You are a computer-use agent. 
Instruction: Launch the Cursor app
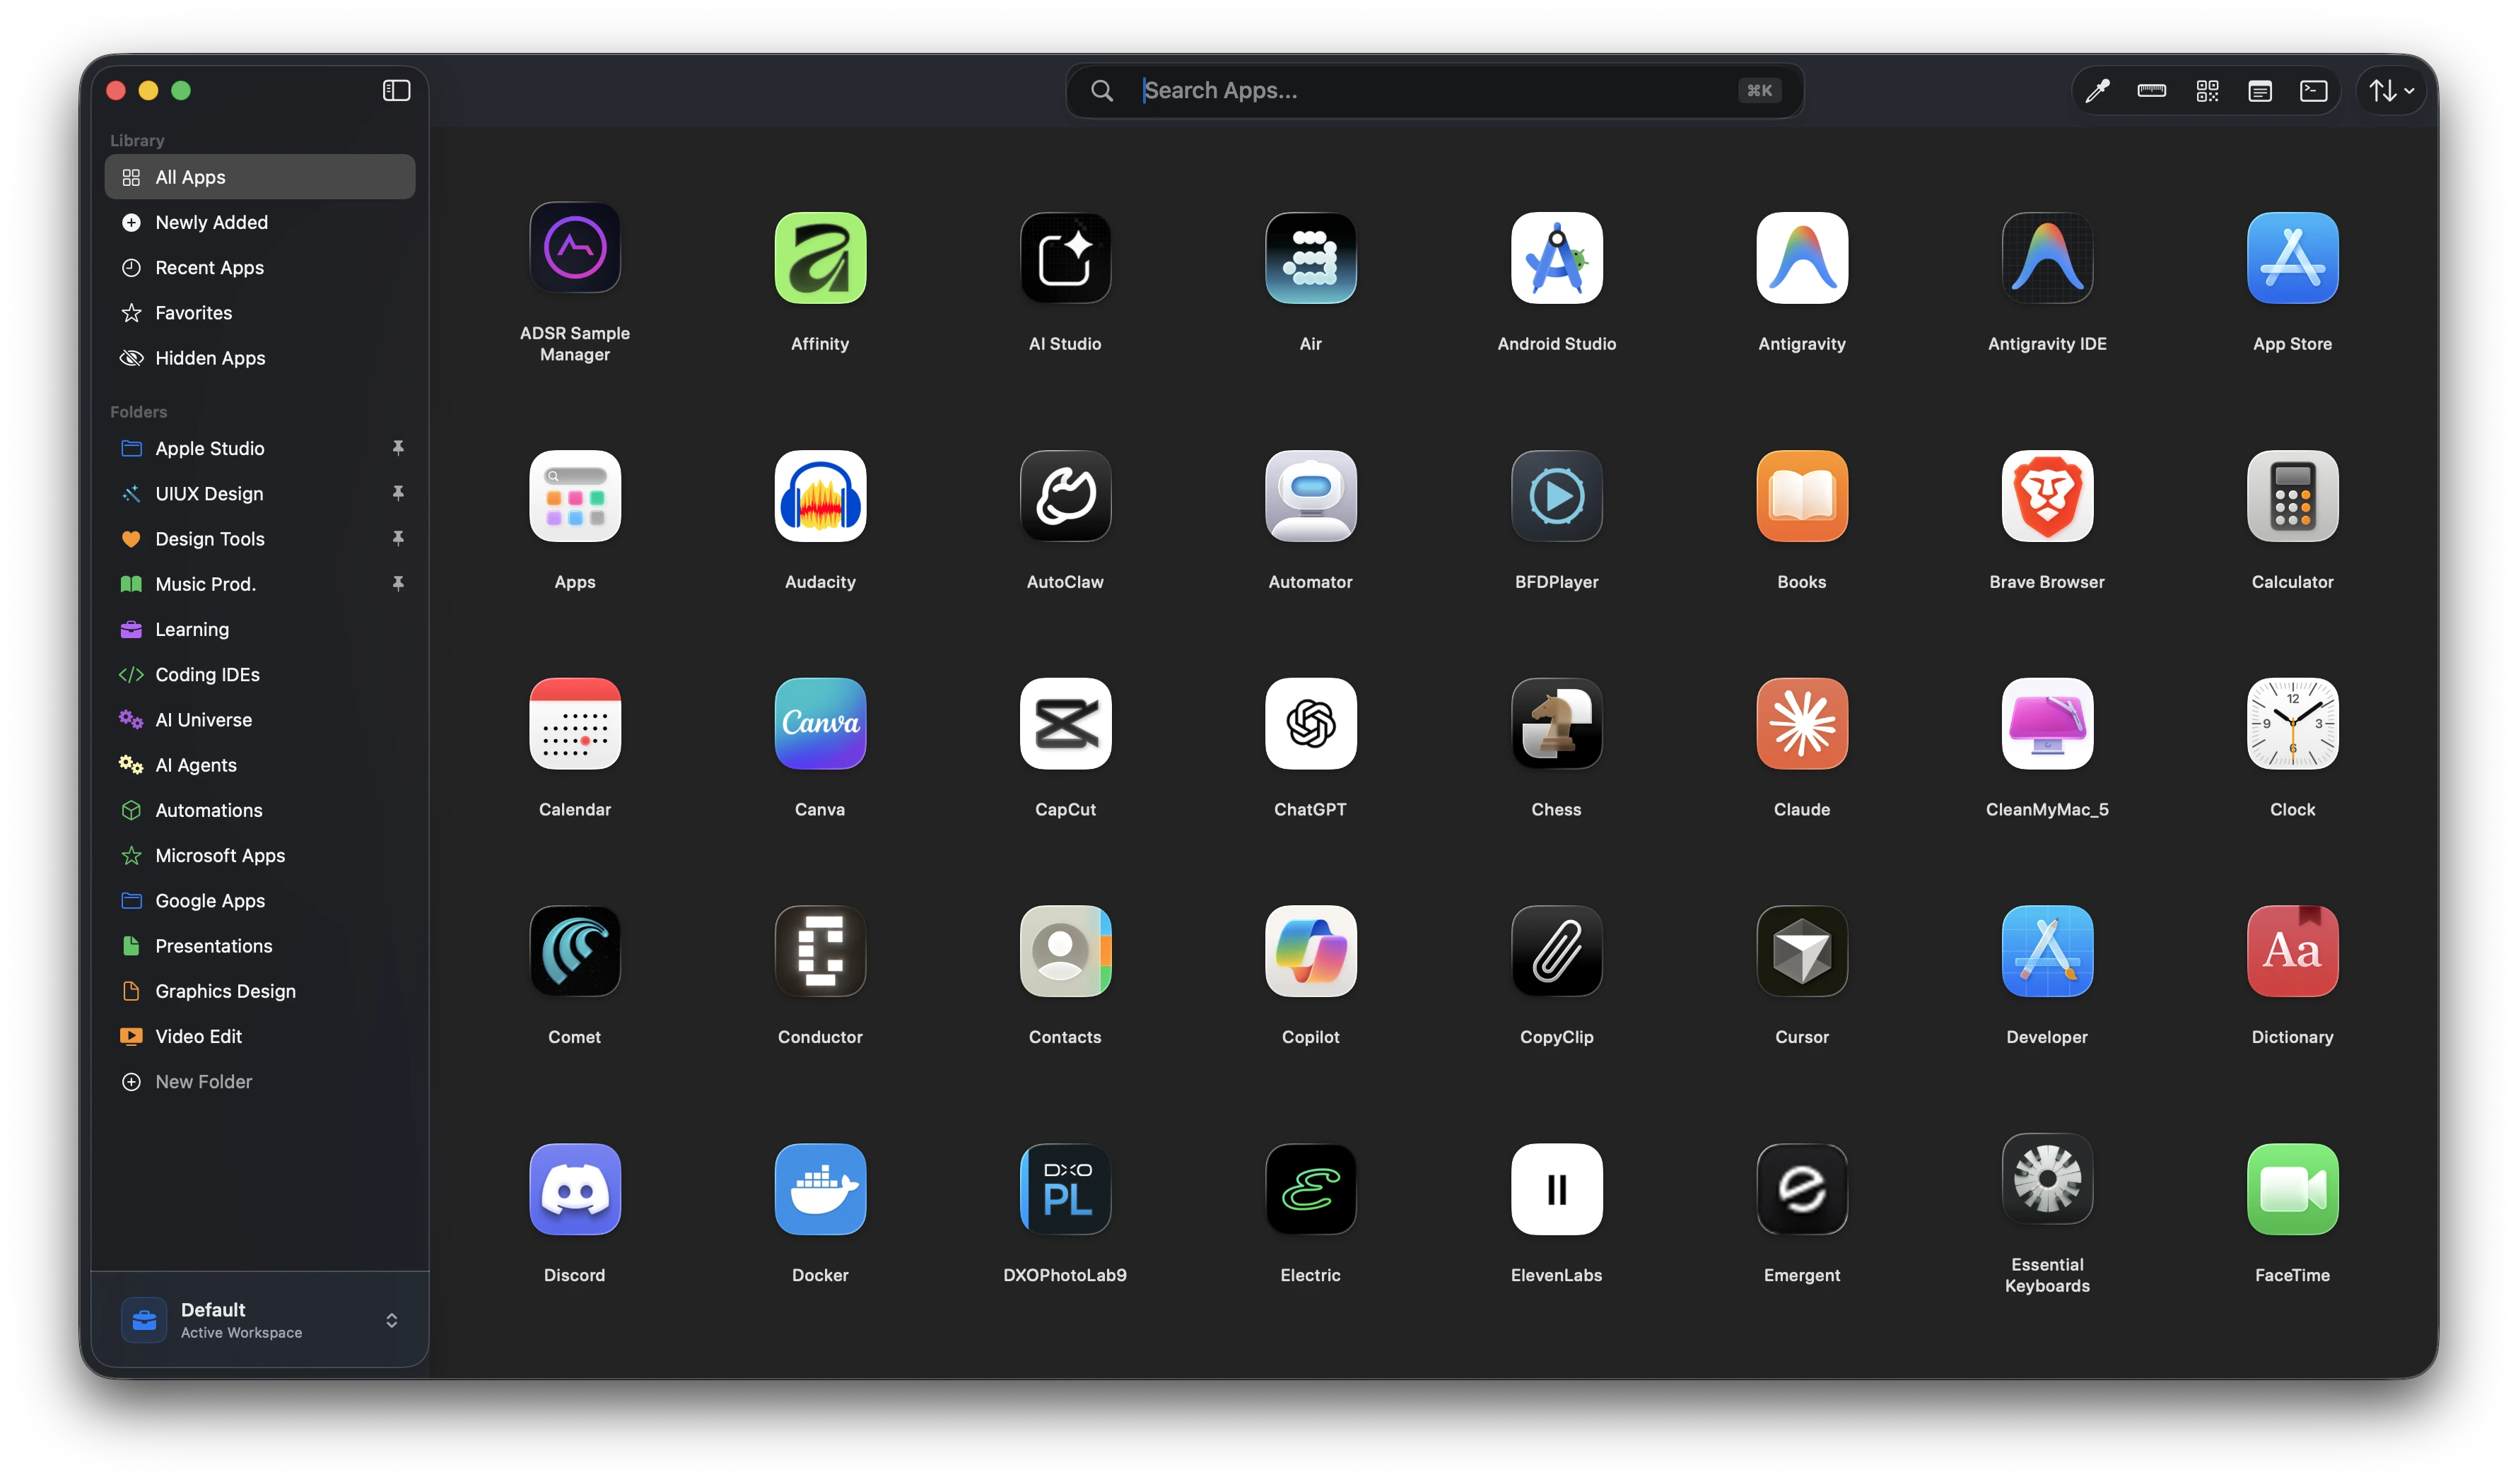(1802, 951)
